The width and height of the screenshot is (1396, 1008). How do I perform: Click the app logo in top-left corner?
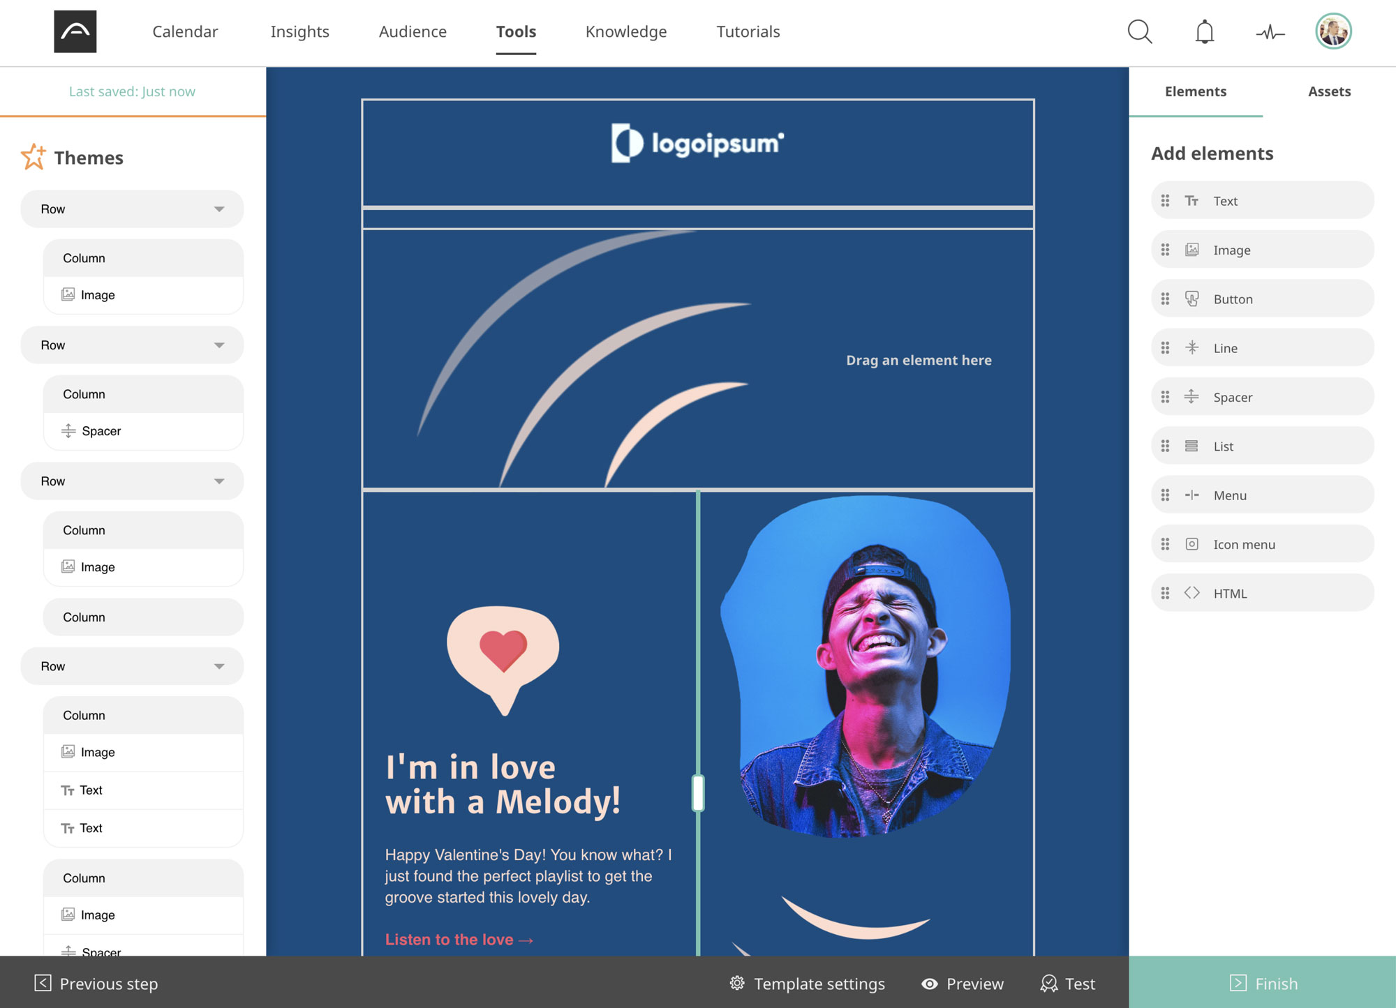pos(75,31)
